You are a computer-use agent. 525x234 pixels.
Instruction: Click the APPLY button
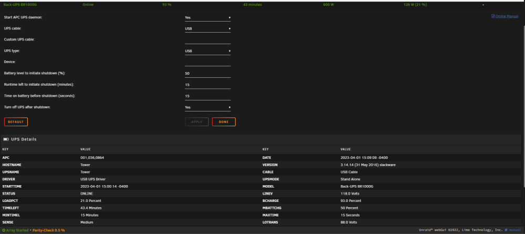(x=197, y=121)
